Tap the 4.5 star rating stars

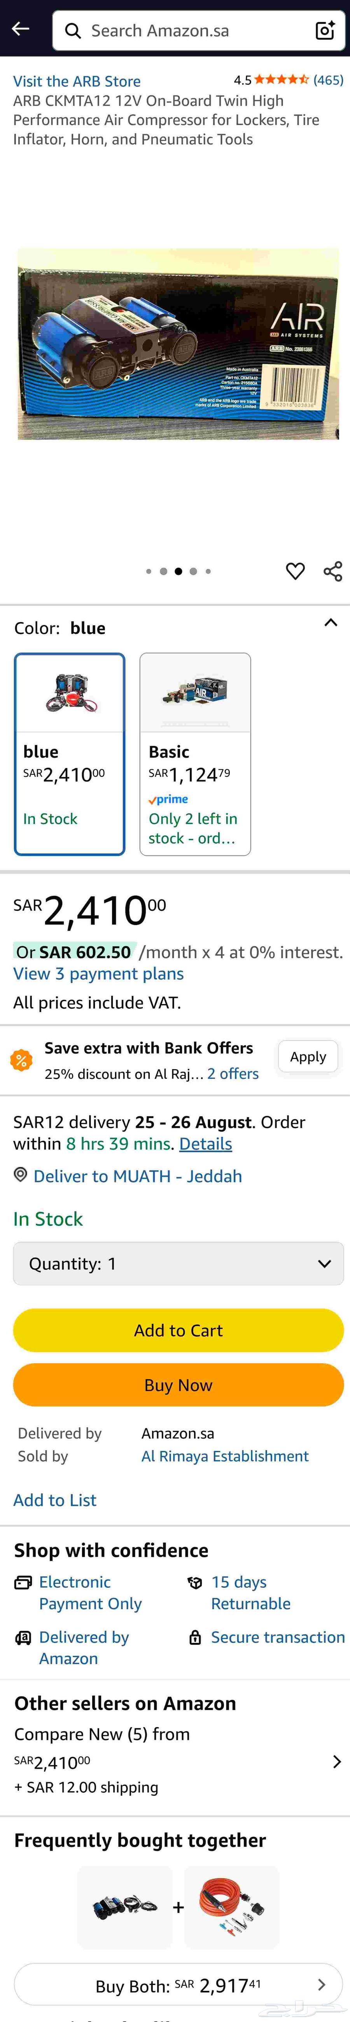tap(282, 79)
